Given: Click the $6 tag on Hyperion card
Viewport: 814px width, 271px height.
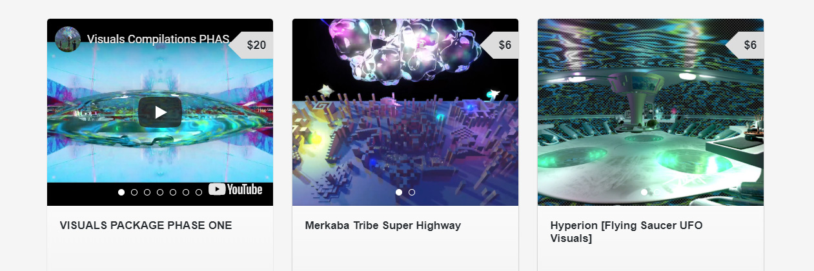Looking at the screenshot, I should [x=745, y=45].
